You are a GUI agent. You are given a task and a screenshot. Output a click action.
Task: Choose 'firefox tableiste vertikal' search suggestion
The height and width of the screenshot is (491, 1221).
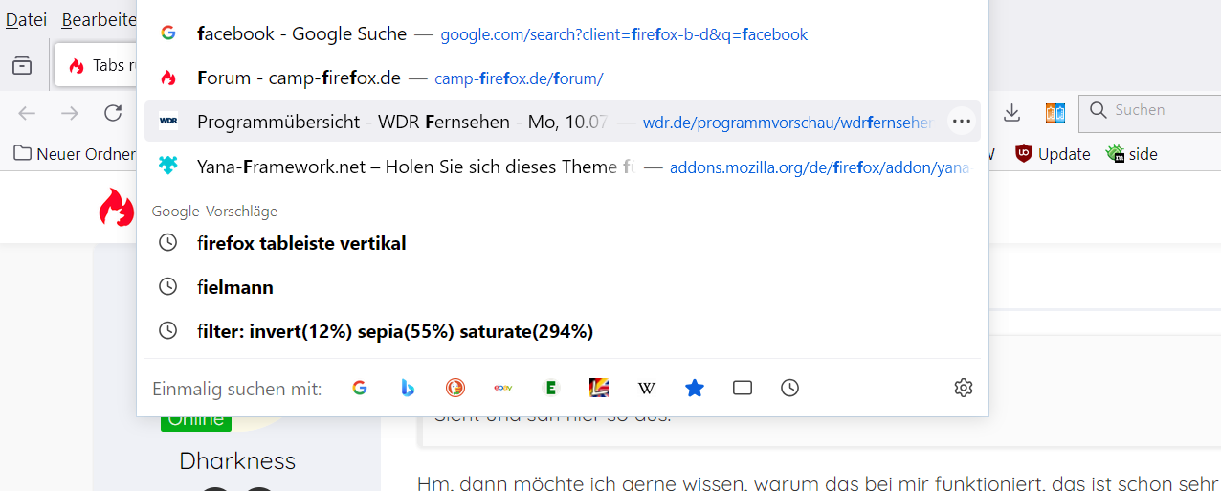click(x=563, y=243)
